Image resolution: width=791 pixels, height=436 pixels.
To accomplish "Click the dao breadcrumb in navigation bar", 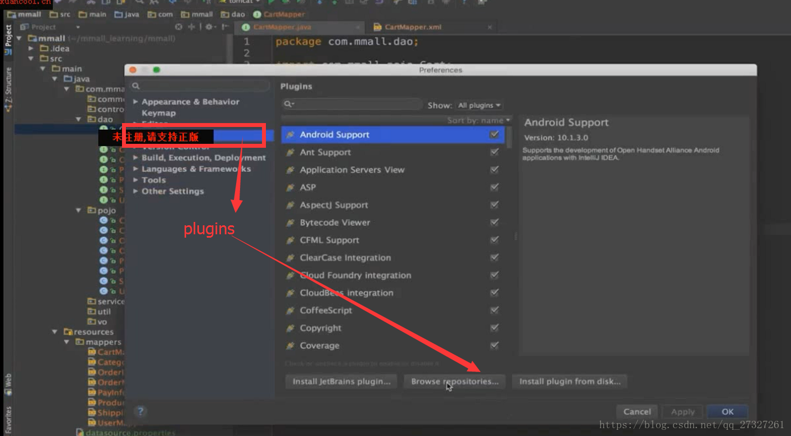I will (233, 14).
